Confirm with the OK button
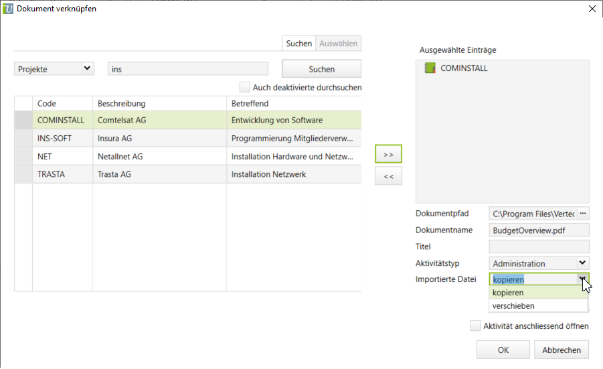 pyautogui.click(x=503, y=350)
